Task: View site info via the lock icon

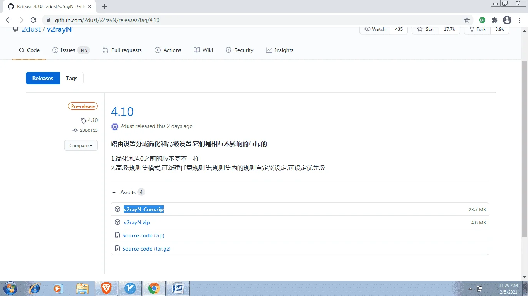Action: coord(49,20)
